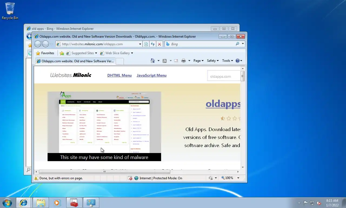Click the Websites.Milonic logo
The width and height of the screenshot is (346, 208).
71,75
